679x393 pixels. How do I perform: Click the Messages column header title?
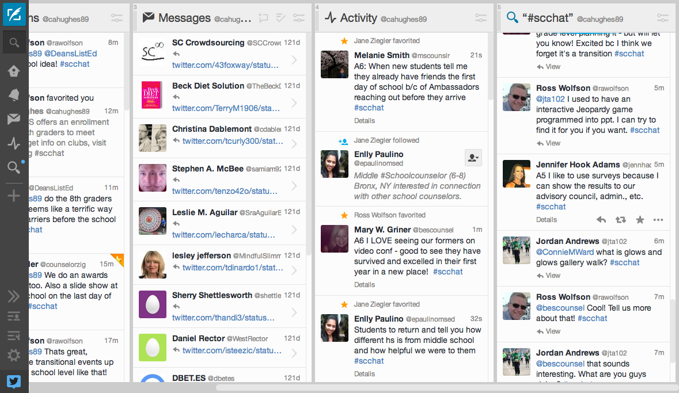184,18
